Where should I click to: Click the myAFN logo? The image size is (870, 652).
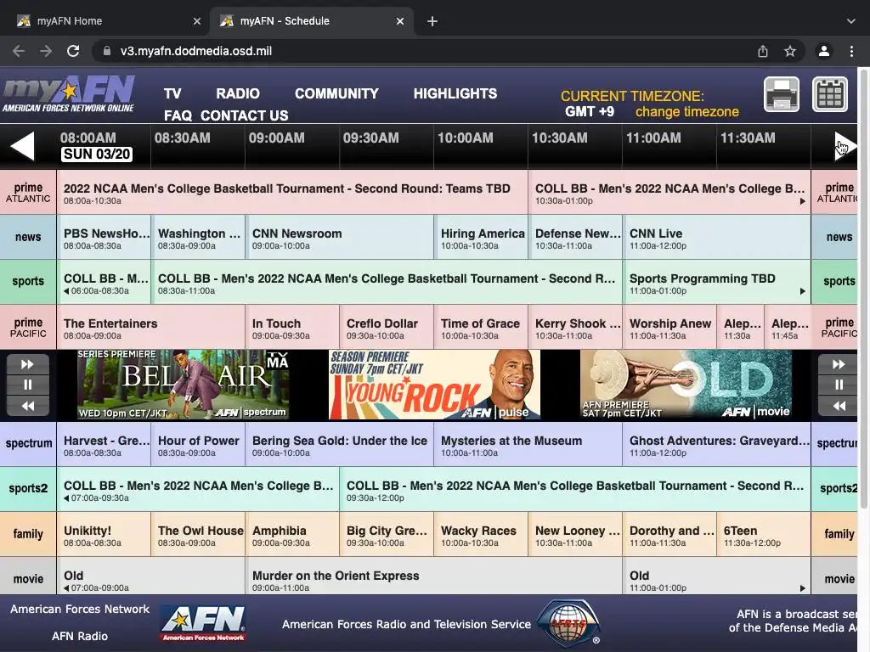[x=69, y=94]
